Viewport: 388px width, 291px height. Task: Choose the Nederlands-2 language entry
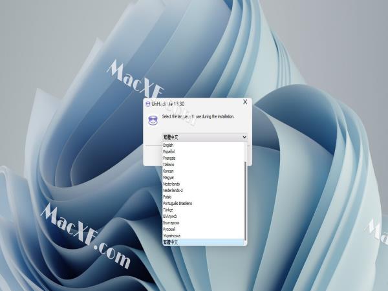point(203,190)
